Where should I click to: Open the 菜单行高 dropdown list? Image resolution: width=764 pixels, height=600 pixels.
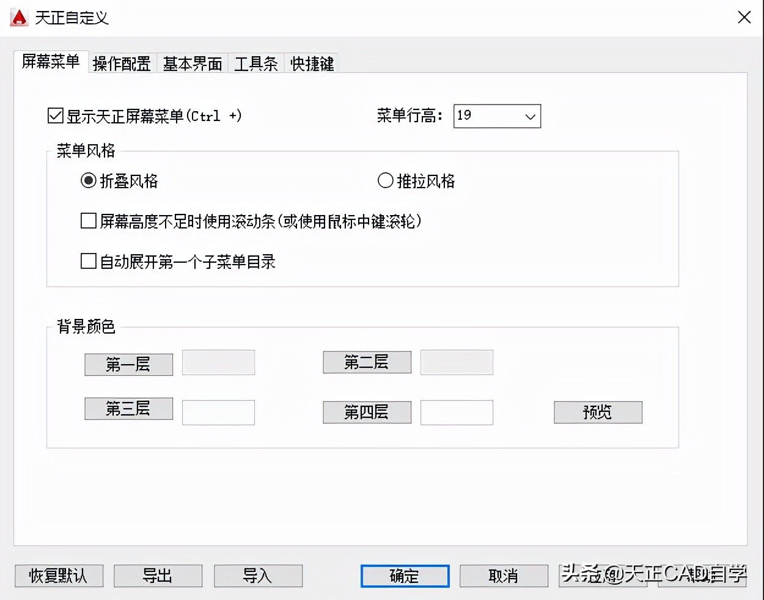531,116
